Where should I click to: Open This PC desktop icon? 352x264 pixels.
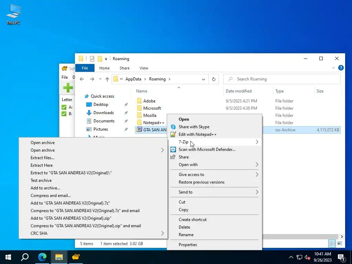[x=13, y=14]
